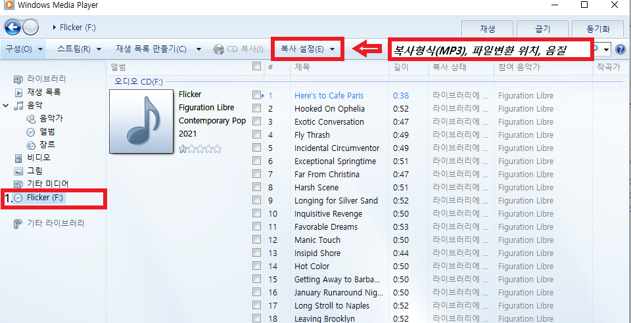631x323 pixels.
Task: Click the 장르 icon in the sidebar
Action: click(x=31, y=145)
